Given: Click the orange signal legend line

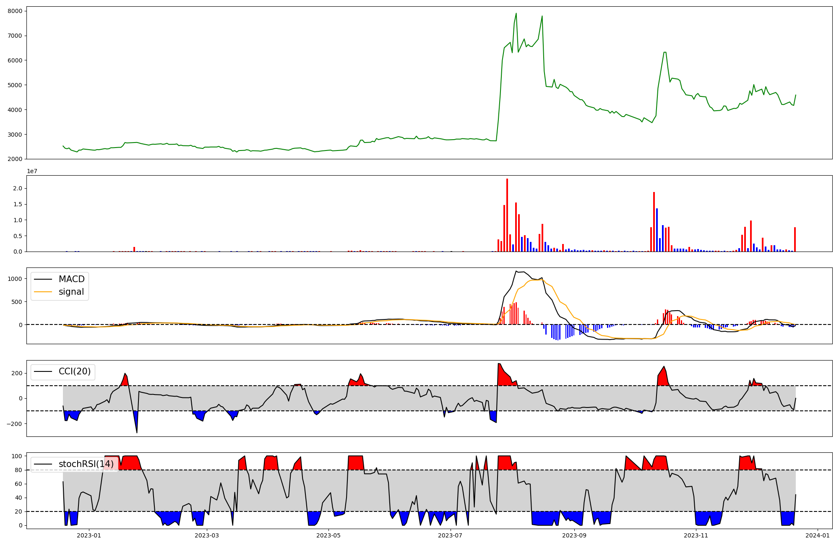Looking at the screenshot, I should point(43,292).
